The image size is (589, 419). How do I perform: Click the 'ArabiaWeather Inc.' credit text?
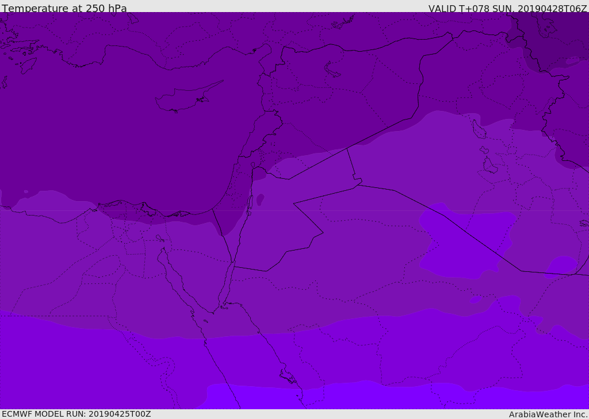click(x=548, y=414)
